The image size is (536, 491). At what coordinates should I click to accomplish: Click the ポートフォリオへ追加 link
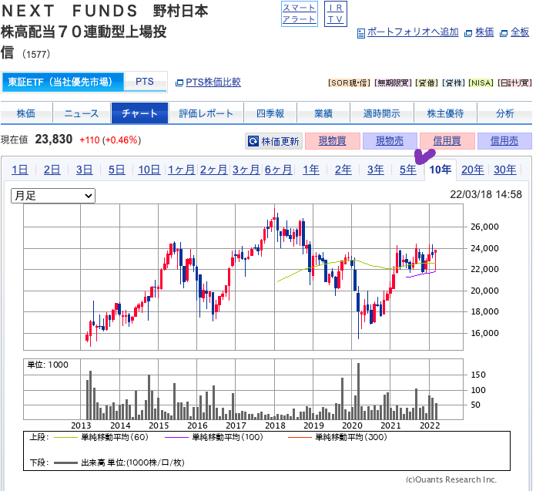pos(413,32)
